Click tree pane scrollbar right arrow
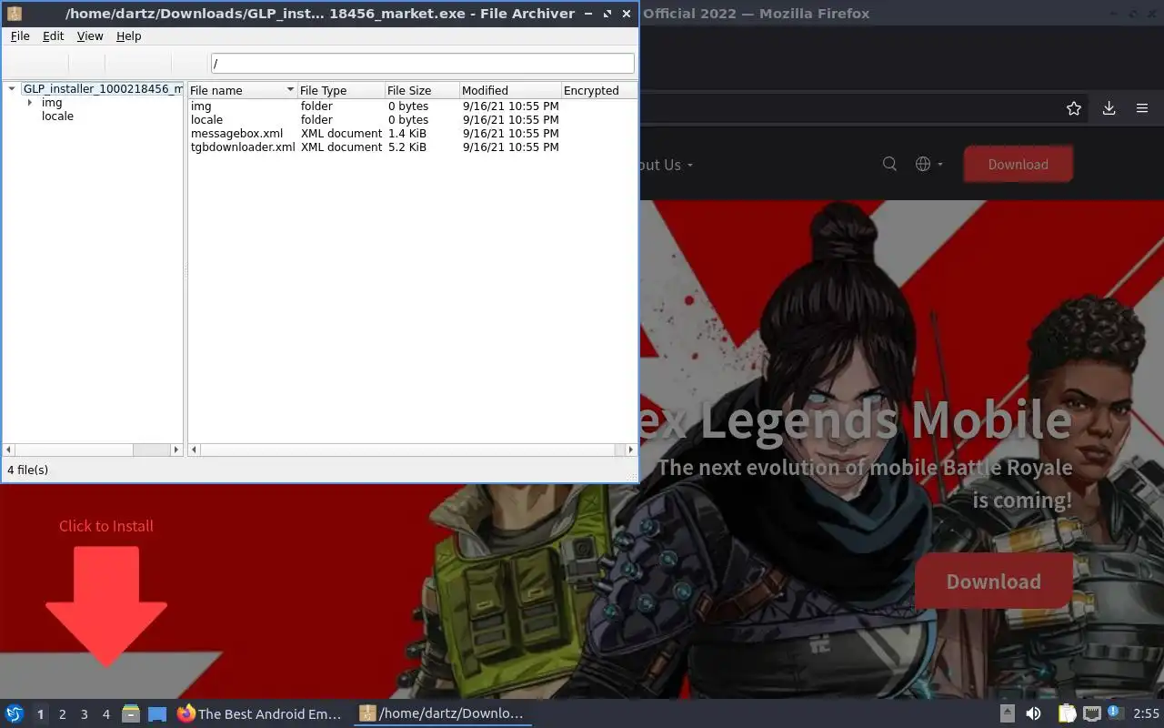The width and height of the screenshot is (1164, 728). [x=176, y=450]
